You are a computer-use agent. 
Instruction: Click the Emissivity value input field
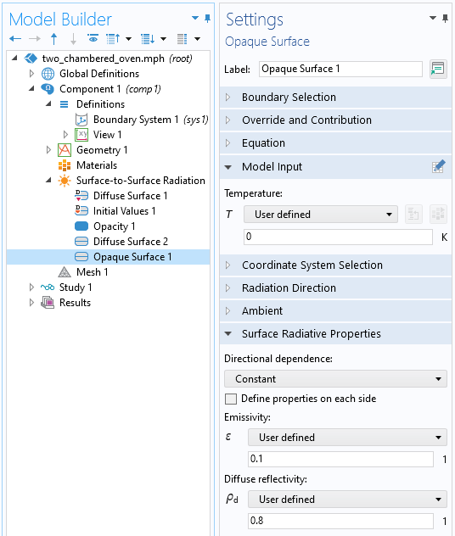coord(340,459)
